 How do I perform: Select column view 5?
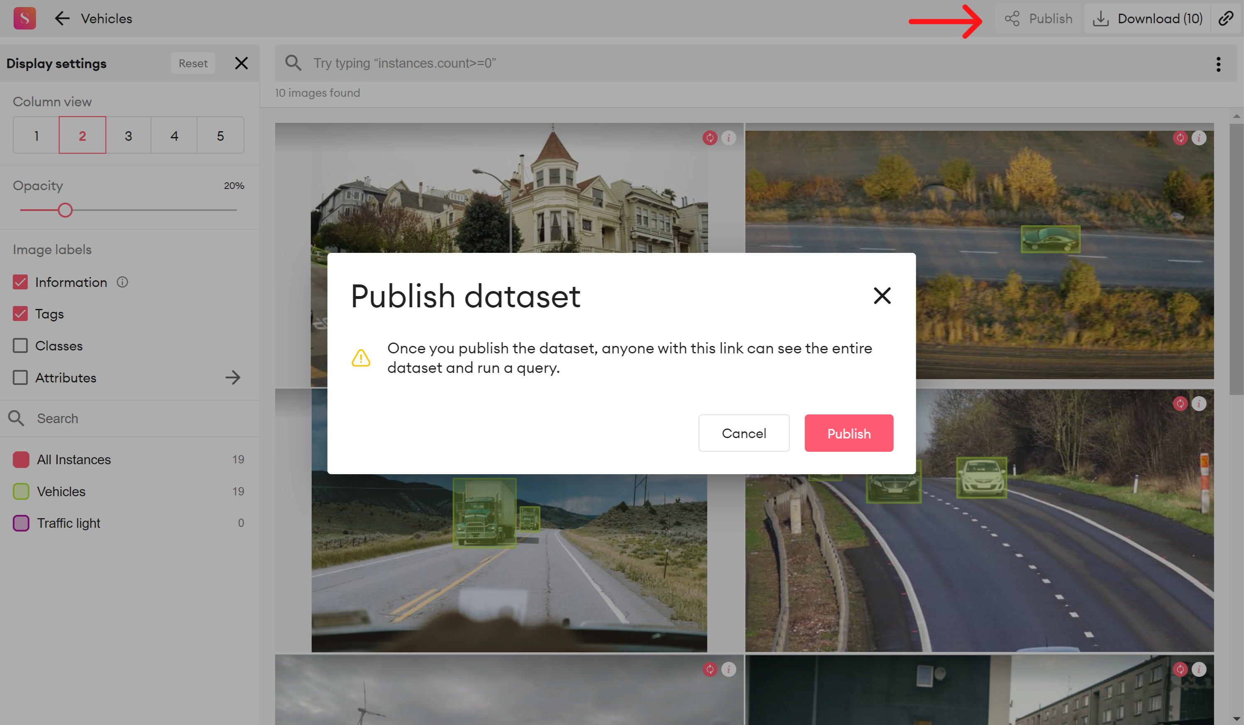pyautogui.click(x=220, y=135)
